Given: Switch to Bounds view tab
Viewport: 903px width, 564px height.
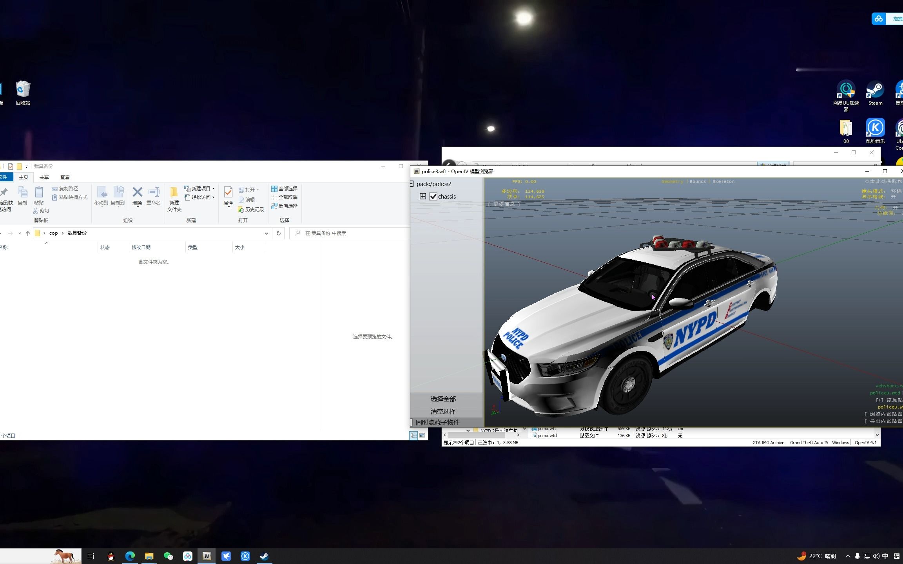Looking at the screenshot, I should point(698,182).
